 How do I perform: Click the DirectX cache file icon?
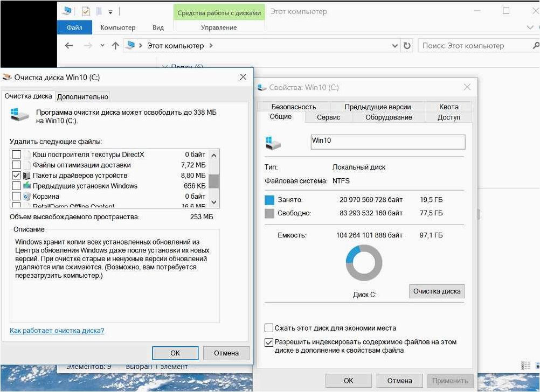[26, 155]
